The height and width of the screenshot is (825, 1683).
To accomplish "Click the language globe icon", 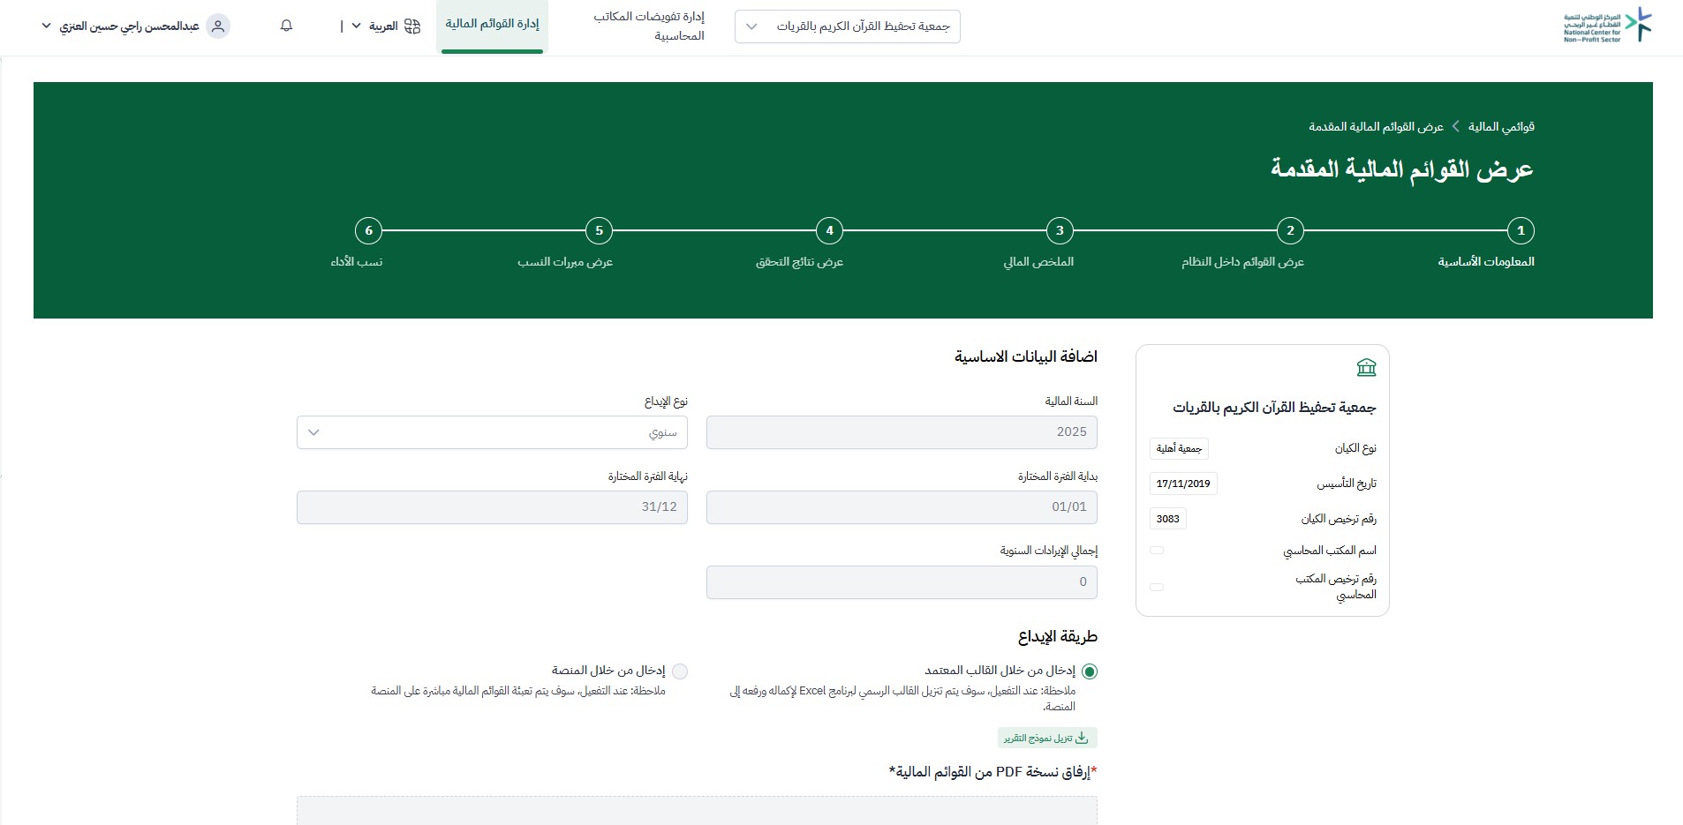I will pos(412,26).
